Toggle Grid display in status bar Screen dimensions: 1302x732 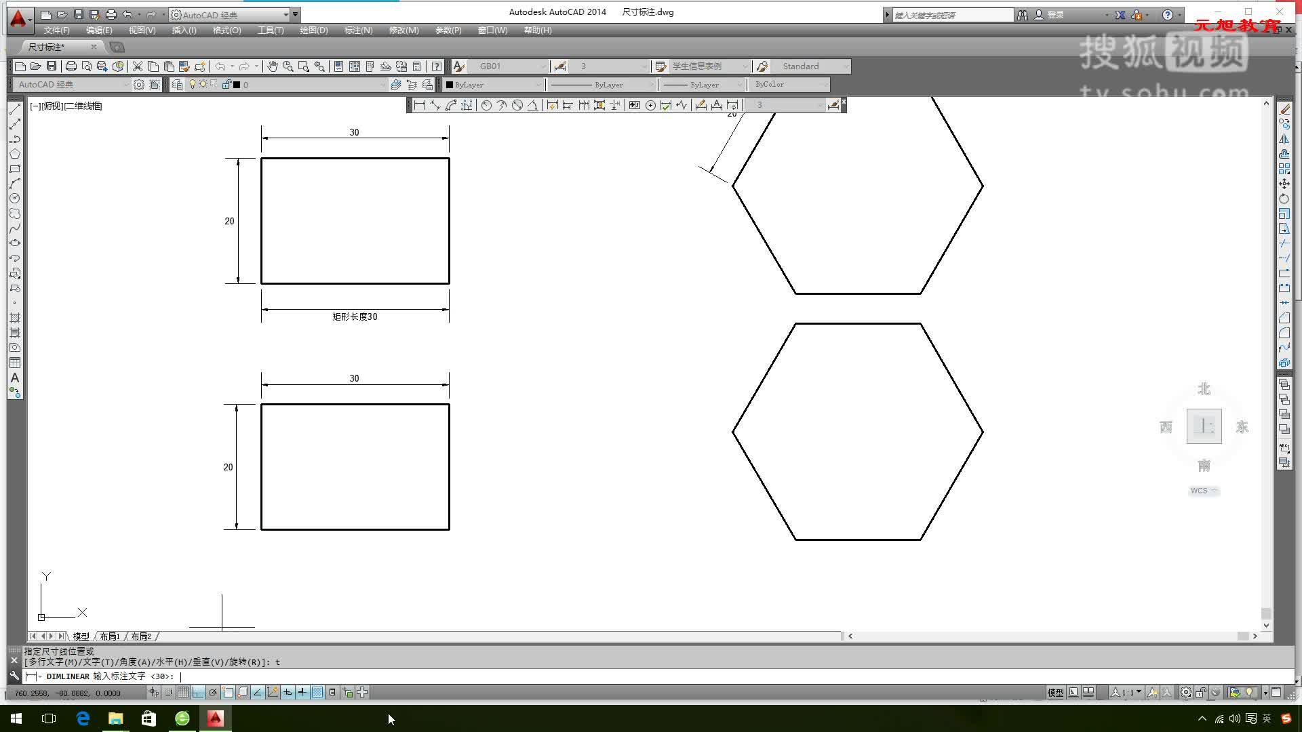(x=183, y=692)
